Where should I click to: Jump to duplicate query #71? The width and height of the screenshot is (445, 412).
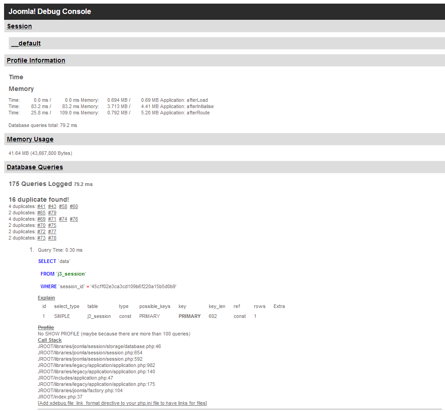click(52, 219)
